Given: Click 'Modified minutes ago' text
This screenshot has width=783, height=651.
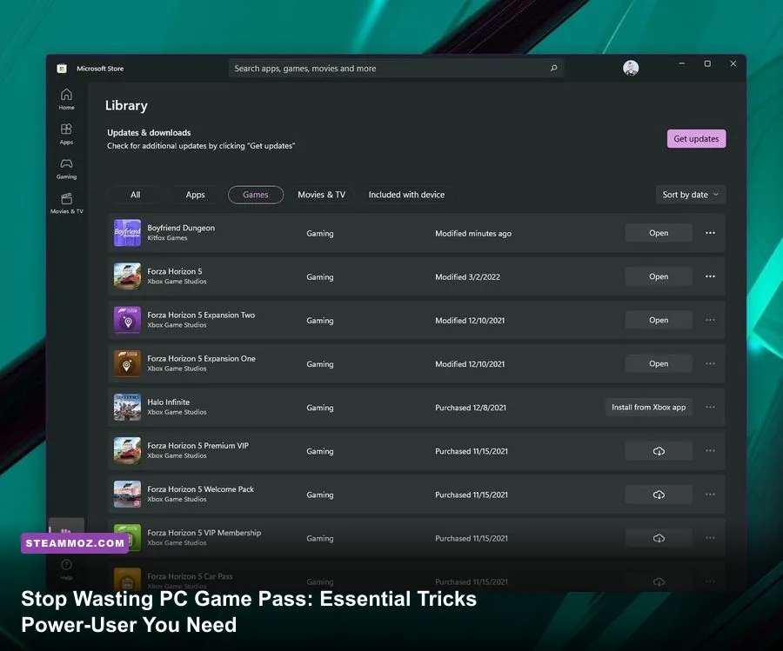Looking at the screenshot, I should point(473,234).
